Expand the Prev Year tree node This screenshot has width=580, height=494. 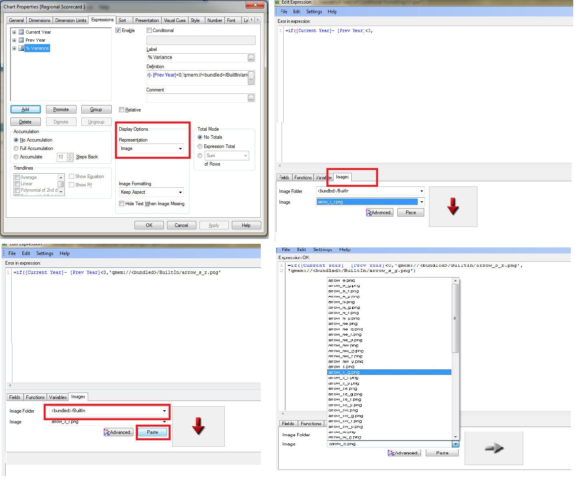14,40
